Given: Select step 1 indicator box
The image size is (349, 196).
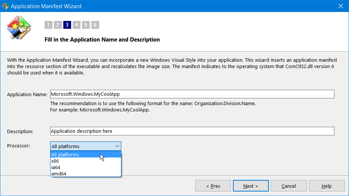Looking at the screenshot, I should coord(48,25).
